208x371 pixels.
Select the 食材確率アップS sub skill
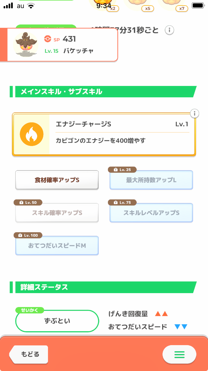pyautogui.click(x=57, y=180)
